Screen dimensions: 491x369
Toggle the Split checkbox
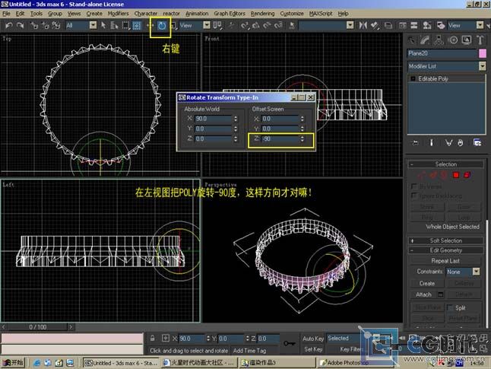[450, 308]
